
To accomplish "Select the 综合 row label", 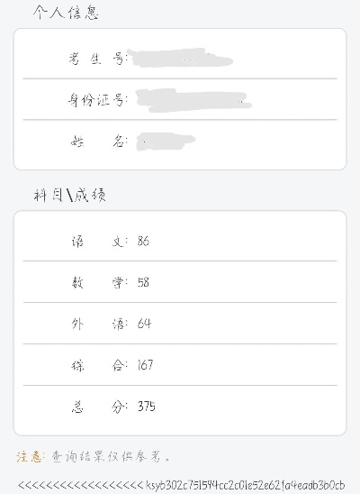I will tap(99, 365).
